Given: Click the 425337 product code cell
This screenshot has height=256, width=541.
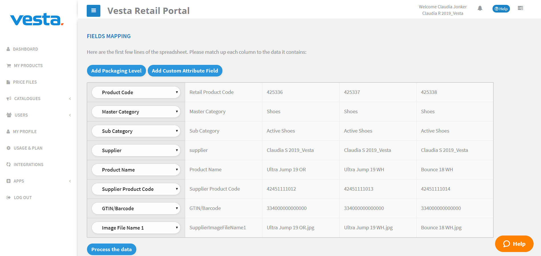Looking at the screenshot, I should (378, 92).
